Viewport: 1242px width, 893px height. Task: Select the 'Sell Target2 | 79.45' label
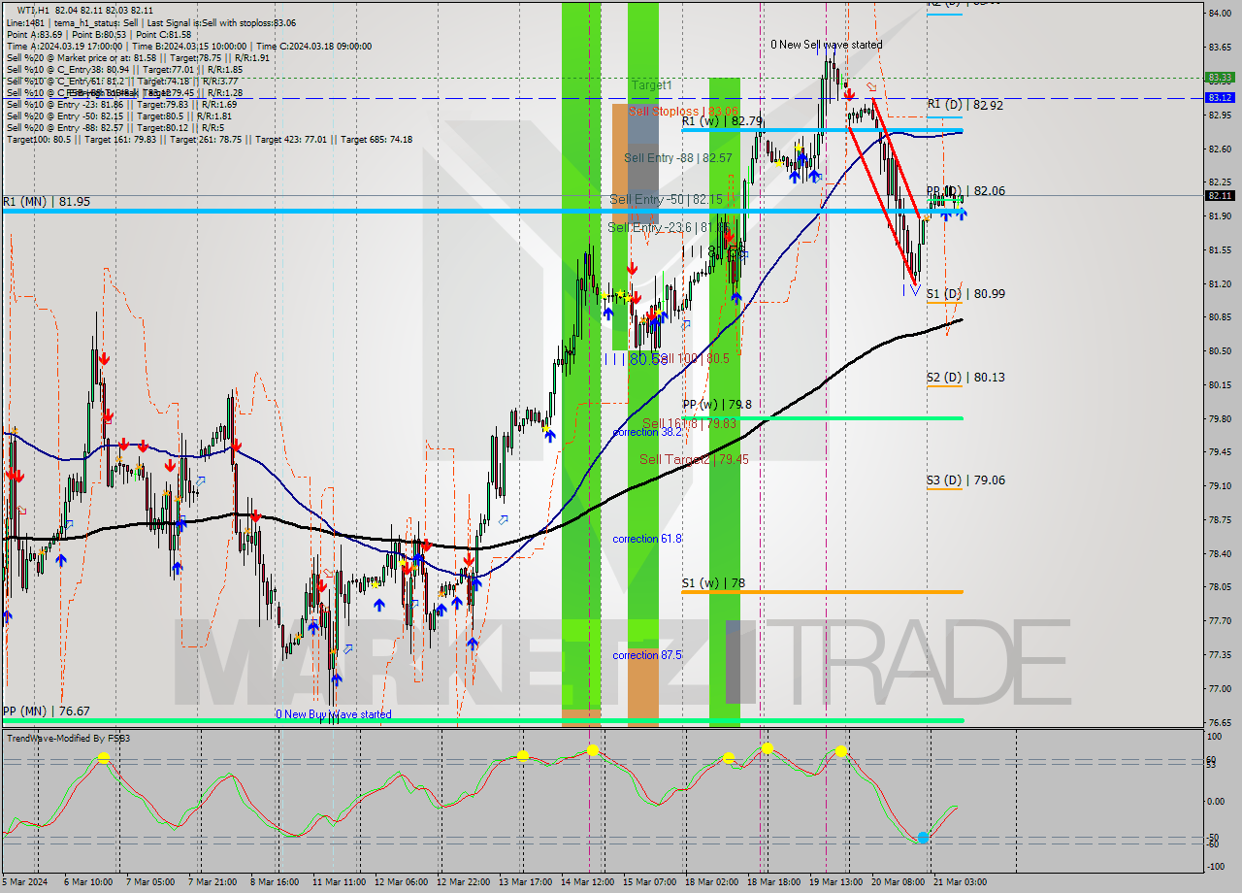point(694,459)
